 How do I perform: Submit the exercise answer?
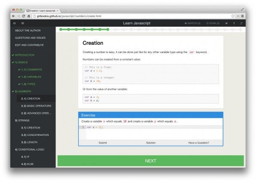click(x=102, y=143)
